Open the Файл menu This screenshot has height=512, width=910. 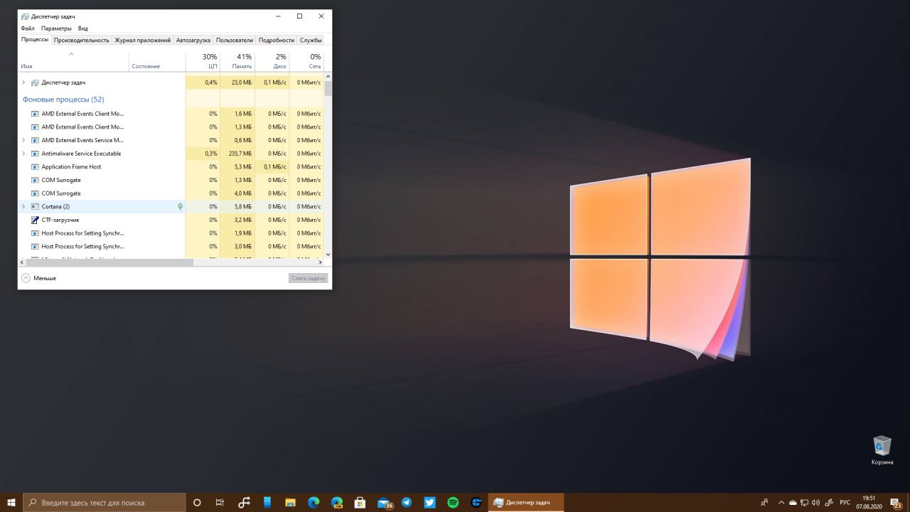28,28
